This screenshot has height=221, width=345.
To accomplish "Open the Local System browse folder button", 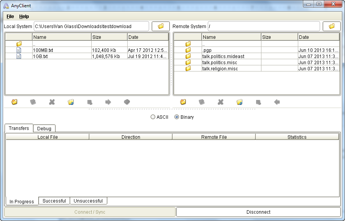I will [x=161, y=26].
